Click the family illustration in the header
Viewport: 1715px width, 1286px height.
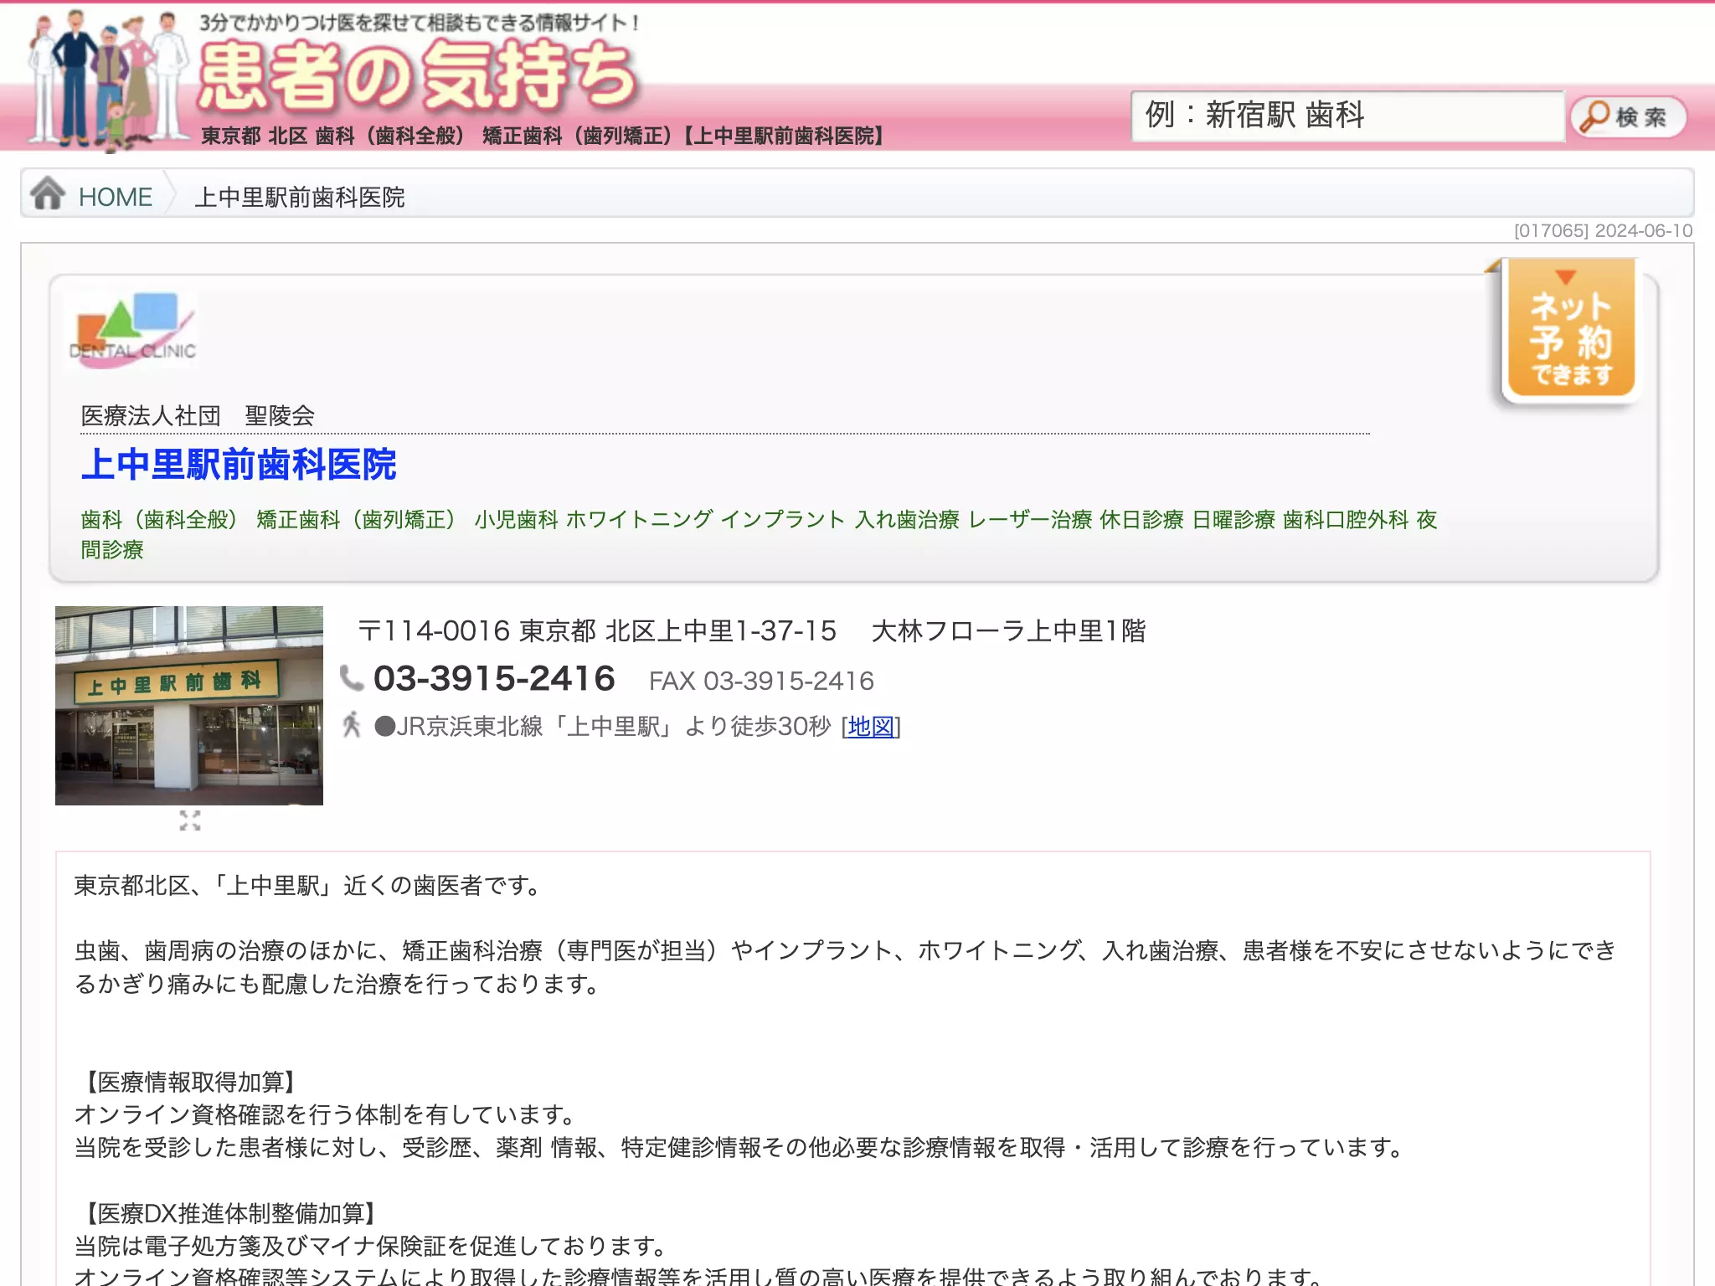coord(109,80)
